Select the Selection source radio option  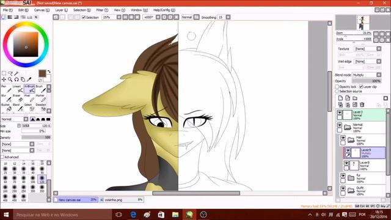pos(337,91)
